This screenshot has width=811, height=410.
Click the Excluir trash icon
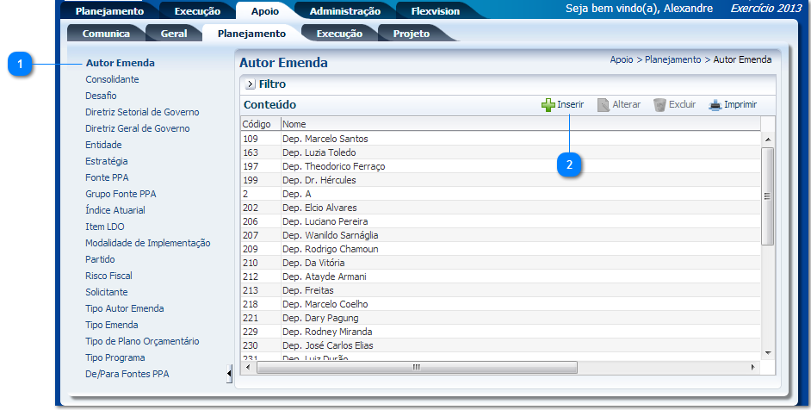(659, 105)
